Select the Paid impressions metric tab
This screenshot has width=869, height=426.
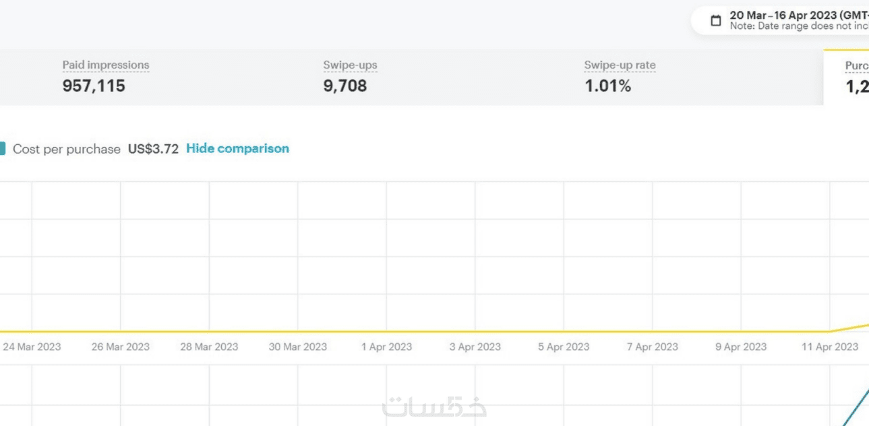106,76
